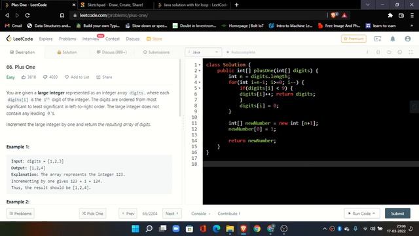Reload the page with refresh icon
The height and width of the screenshot is (236, 419).
pyautogui.click(x=27, y=16)
